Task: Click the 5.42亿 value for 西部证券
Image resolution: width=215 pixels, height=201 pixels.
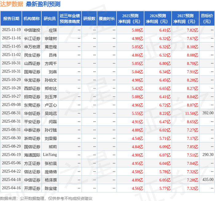Action: click(x=137, y=89)
